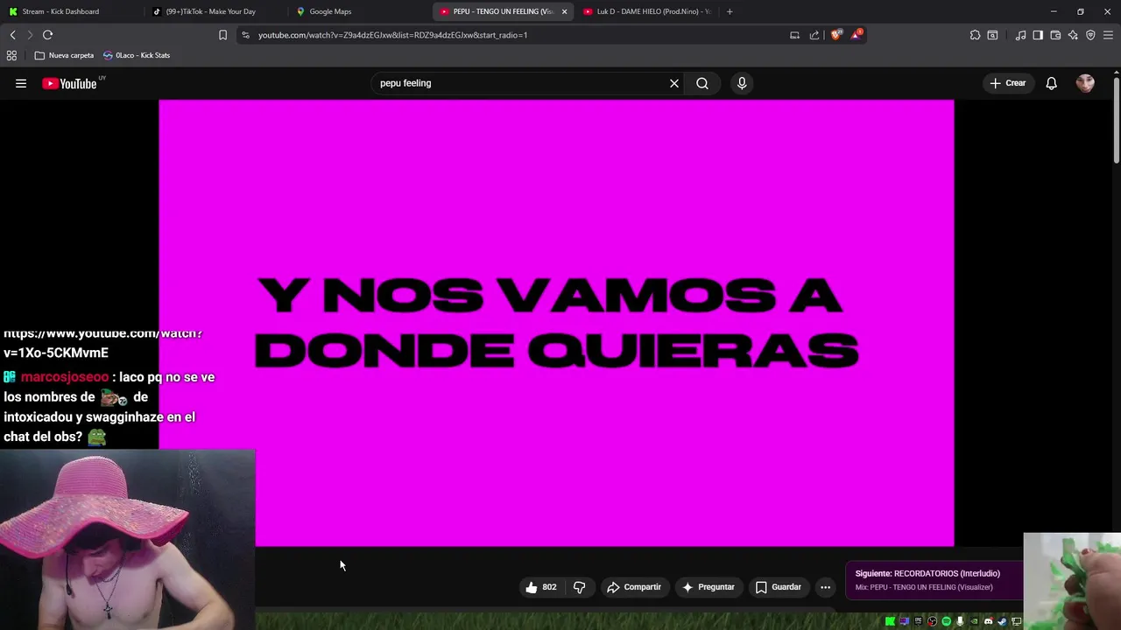The width and height of the screenshot is (1121, 630).
Task: Start voice search with the microphone
Action: tap(742, 83)
